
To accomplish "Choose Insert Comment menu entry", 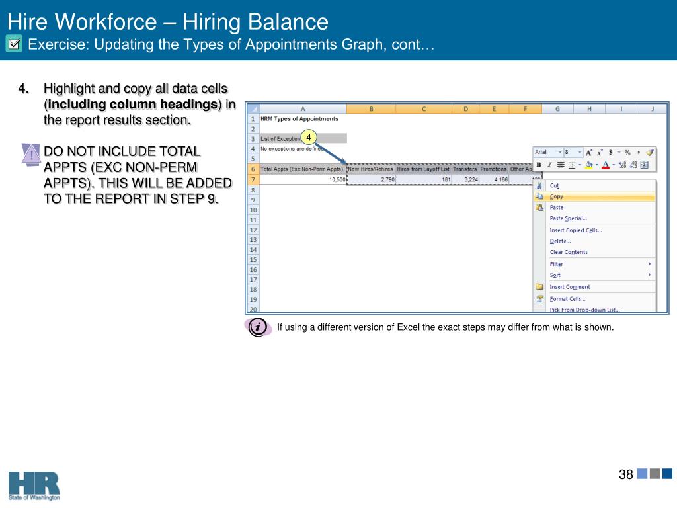I will [x=594, y=287].
